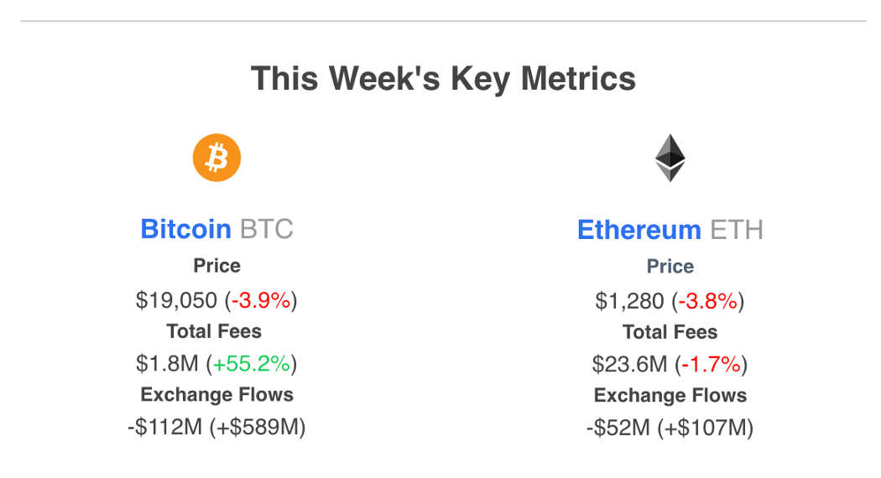881x478 pixels.
Task: Click the Bitcoin exchange flows -$112M value
Action: point(164,427)
